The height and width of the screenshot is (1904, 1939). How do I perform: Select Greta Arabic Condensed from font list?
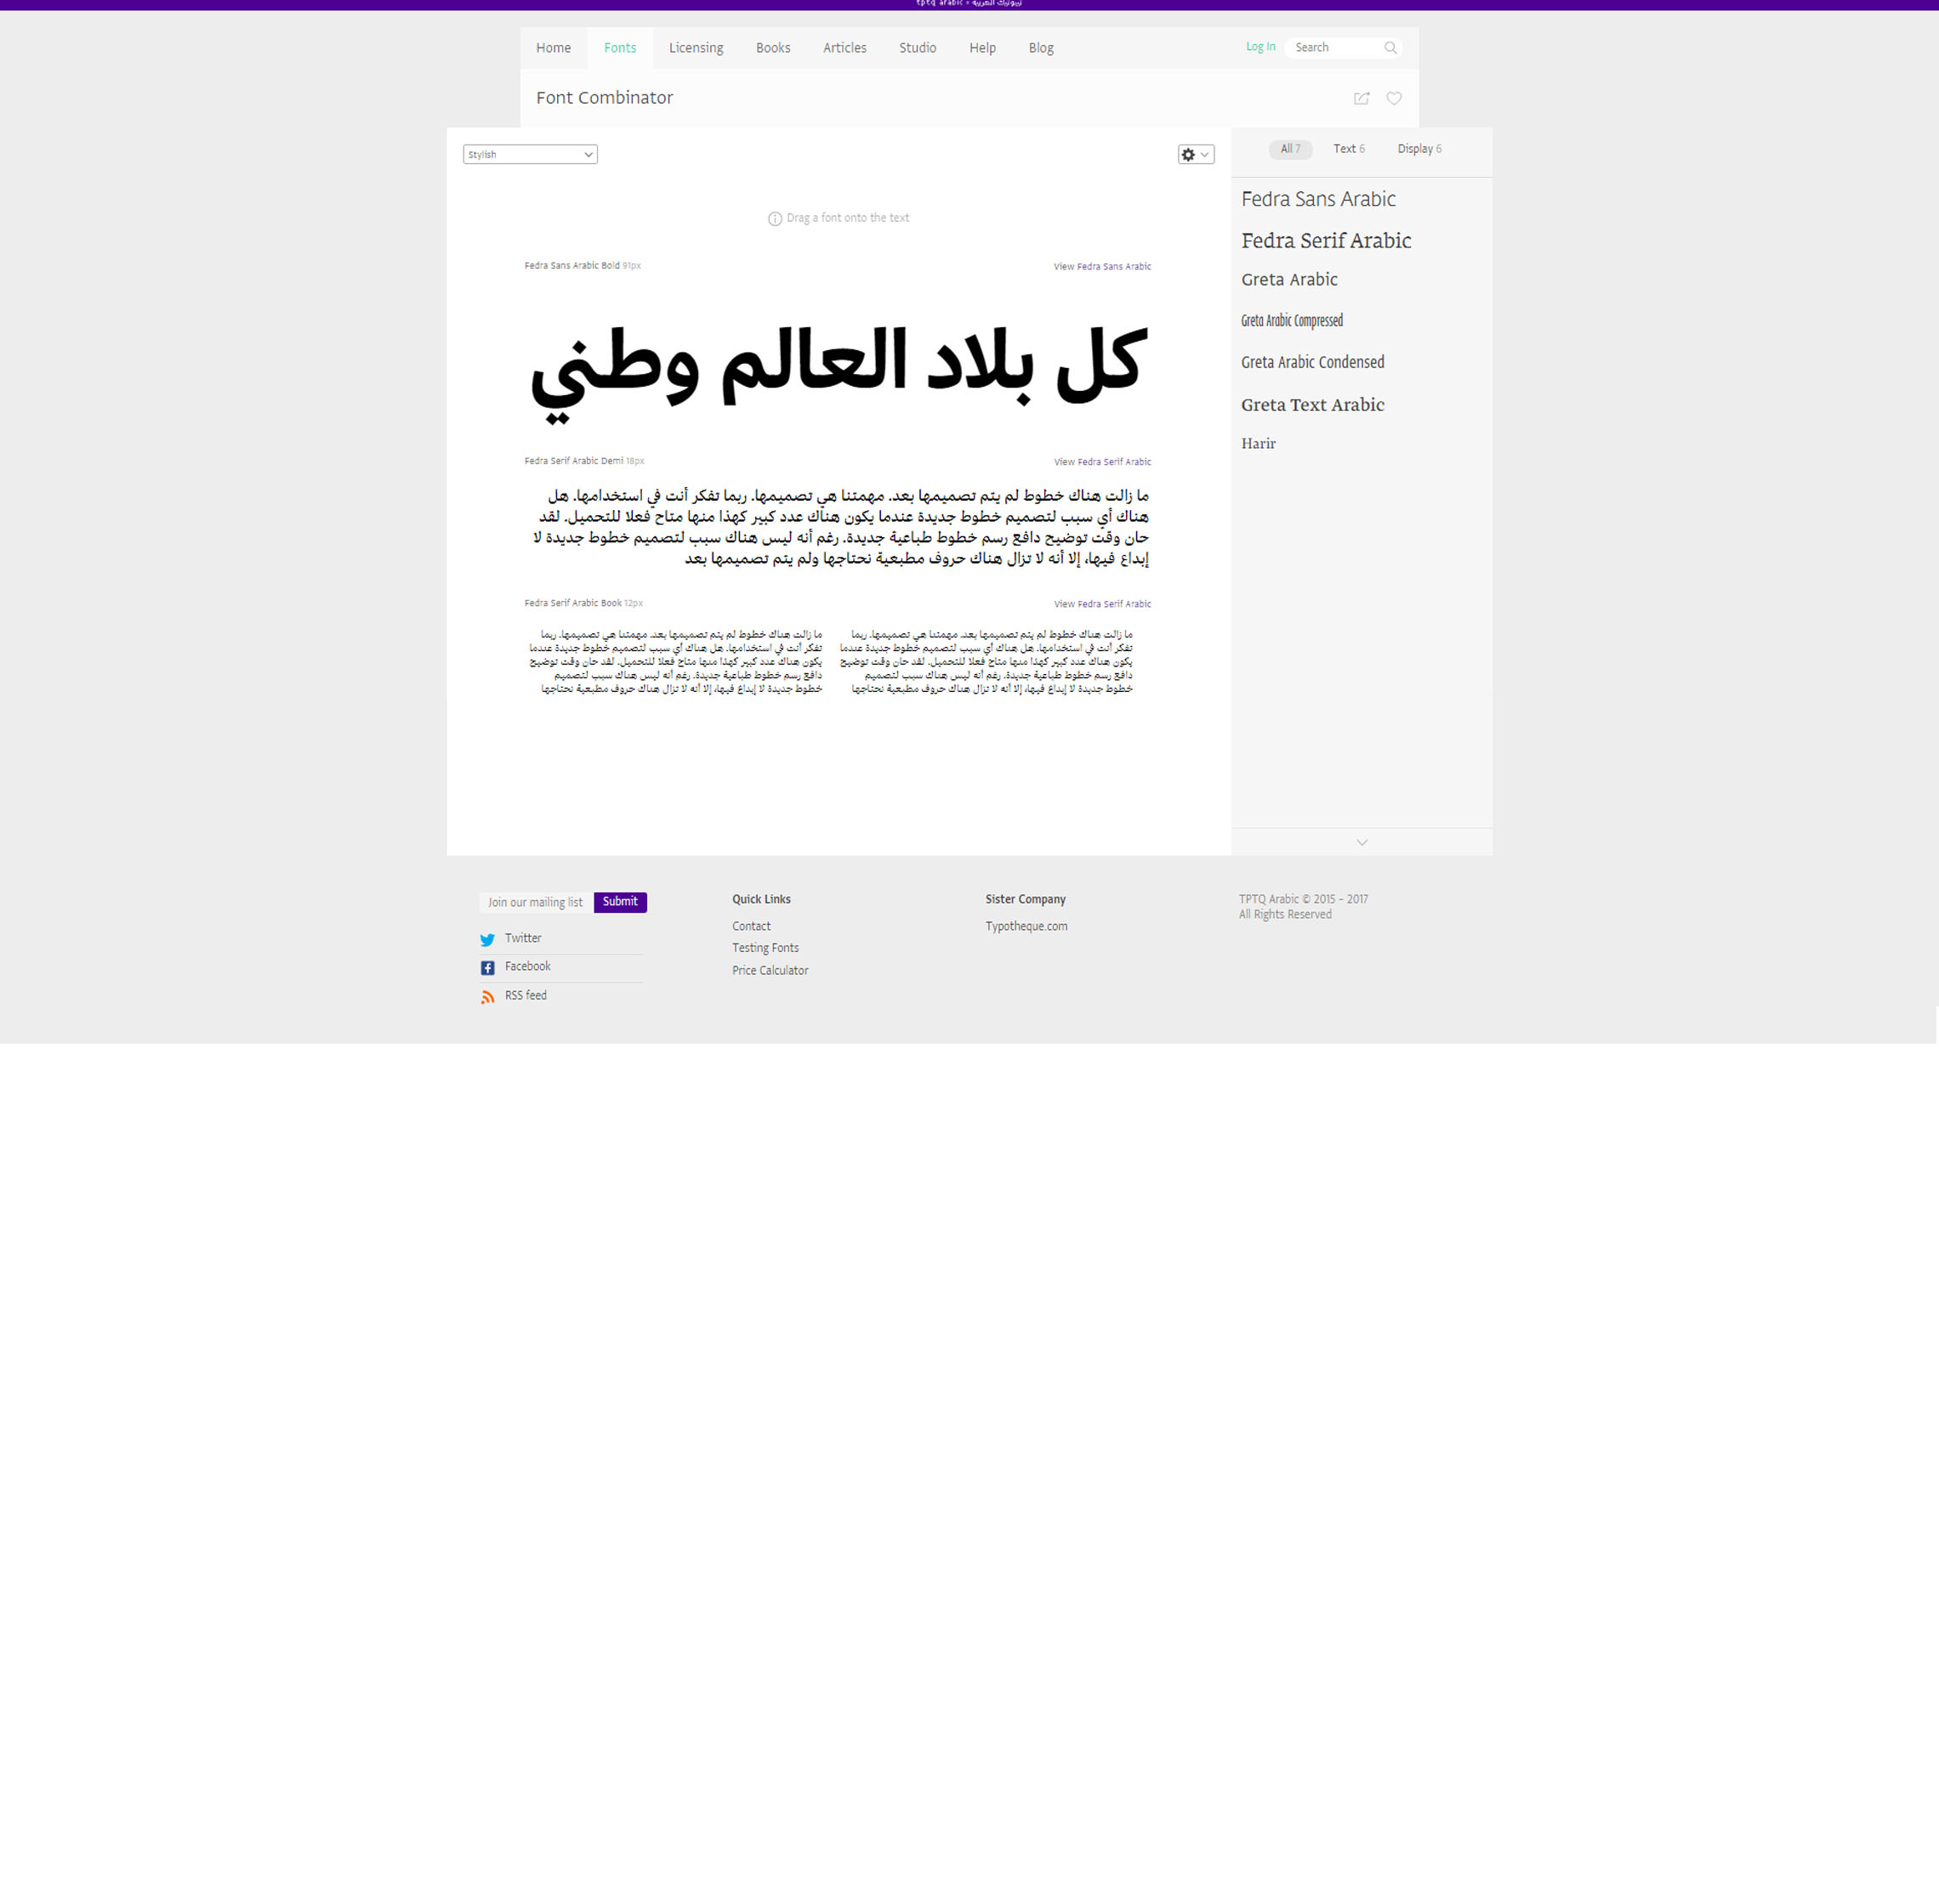point(1311,362)
